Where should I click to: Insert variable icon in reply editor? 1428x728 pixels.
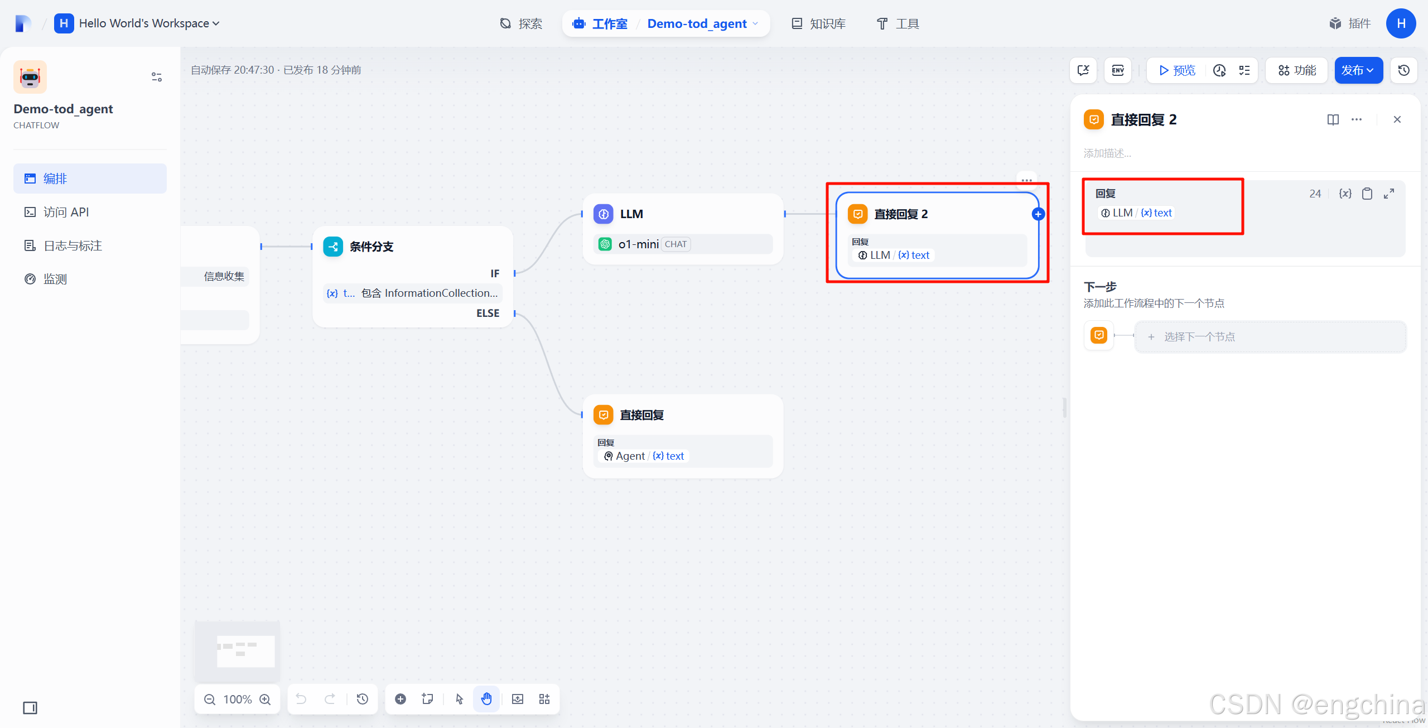coord(1345,194)
